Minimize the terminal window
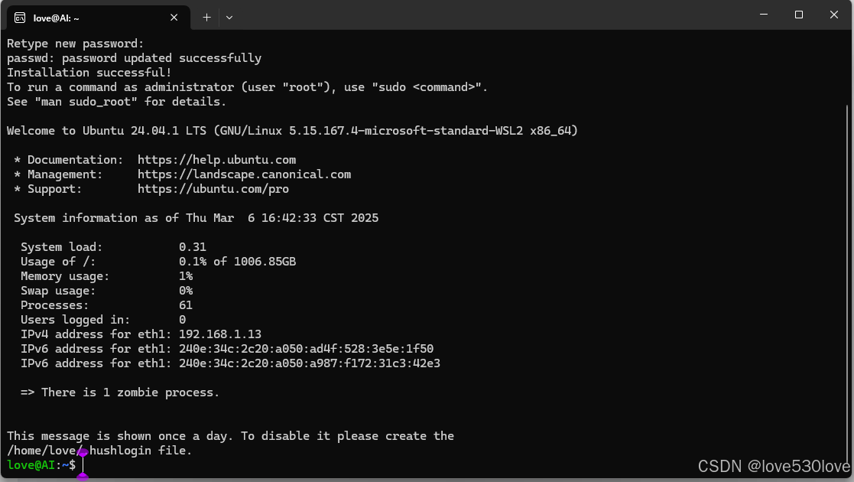The height and width of the screenshot is (482, 854). point(764,15)
